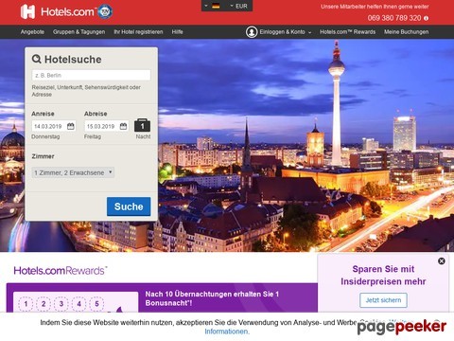Close the Insiderpreise popup
Image resolution: width=454 pixels, height=341 pixels.
click(442, 260)
